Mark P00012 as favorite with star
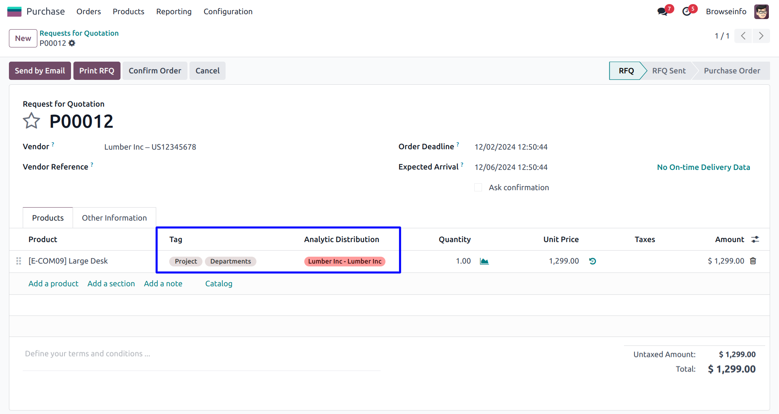 31,121
